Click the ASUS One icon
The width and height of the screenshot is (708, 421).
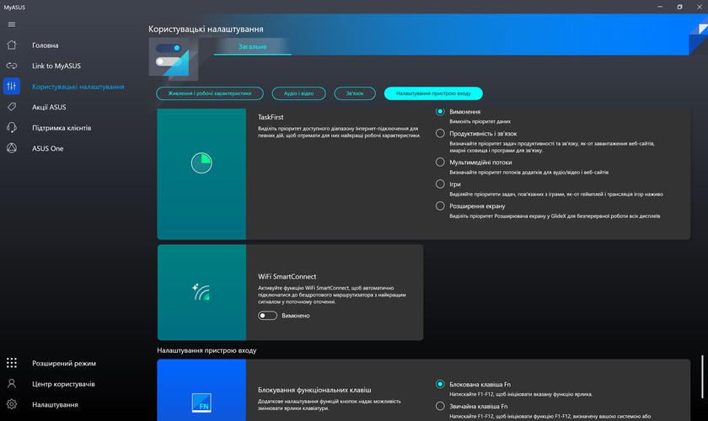click(12, 148)
